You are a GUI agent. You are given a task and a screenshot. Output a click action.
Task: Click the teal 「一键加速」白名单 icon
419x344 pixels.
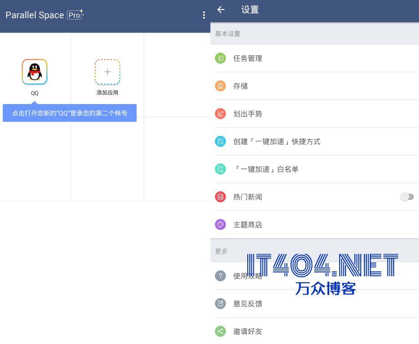tap(220, 169)
